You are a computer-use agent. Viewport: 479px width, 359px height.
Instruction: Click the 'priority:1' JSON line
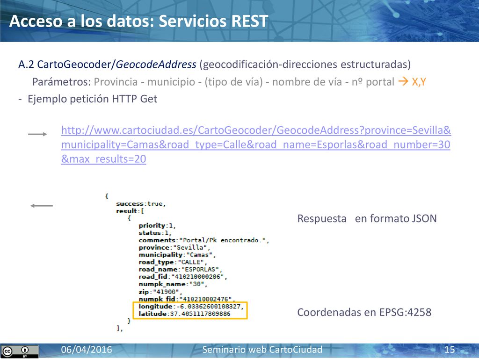(157, 226)
